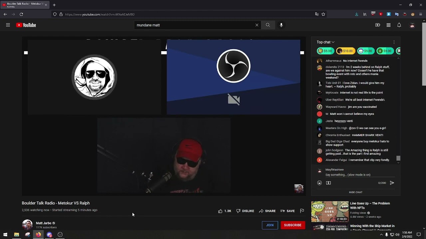426x239 pixels.
Task: Open the page translation icon in address bar
Action: point(317,14)
